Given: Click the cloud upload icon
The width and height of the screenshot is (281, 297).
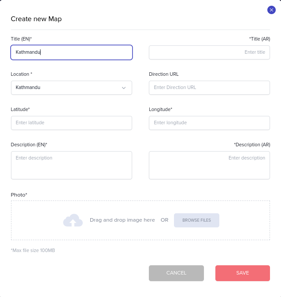Looking at the screenshot, I should pos(73,220).
